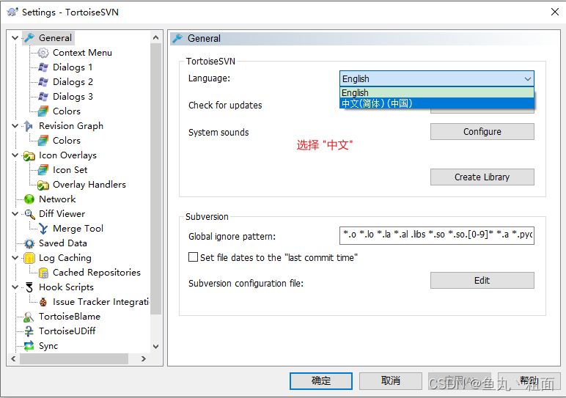The width and height of the screenshot is (566, 398).
Task: Click the Sync arrows icon
Action: click(x=29, y=346)
